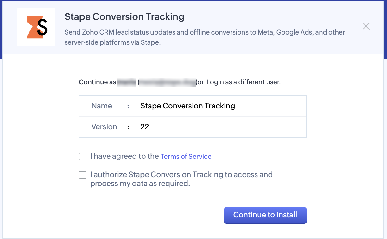The image size is (387, 239).
Task: Click the Stape Conversion Tracking dialog heading
Action: (124, 17)
